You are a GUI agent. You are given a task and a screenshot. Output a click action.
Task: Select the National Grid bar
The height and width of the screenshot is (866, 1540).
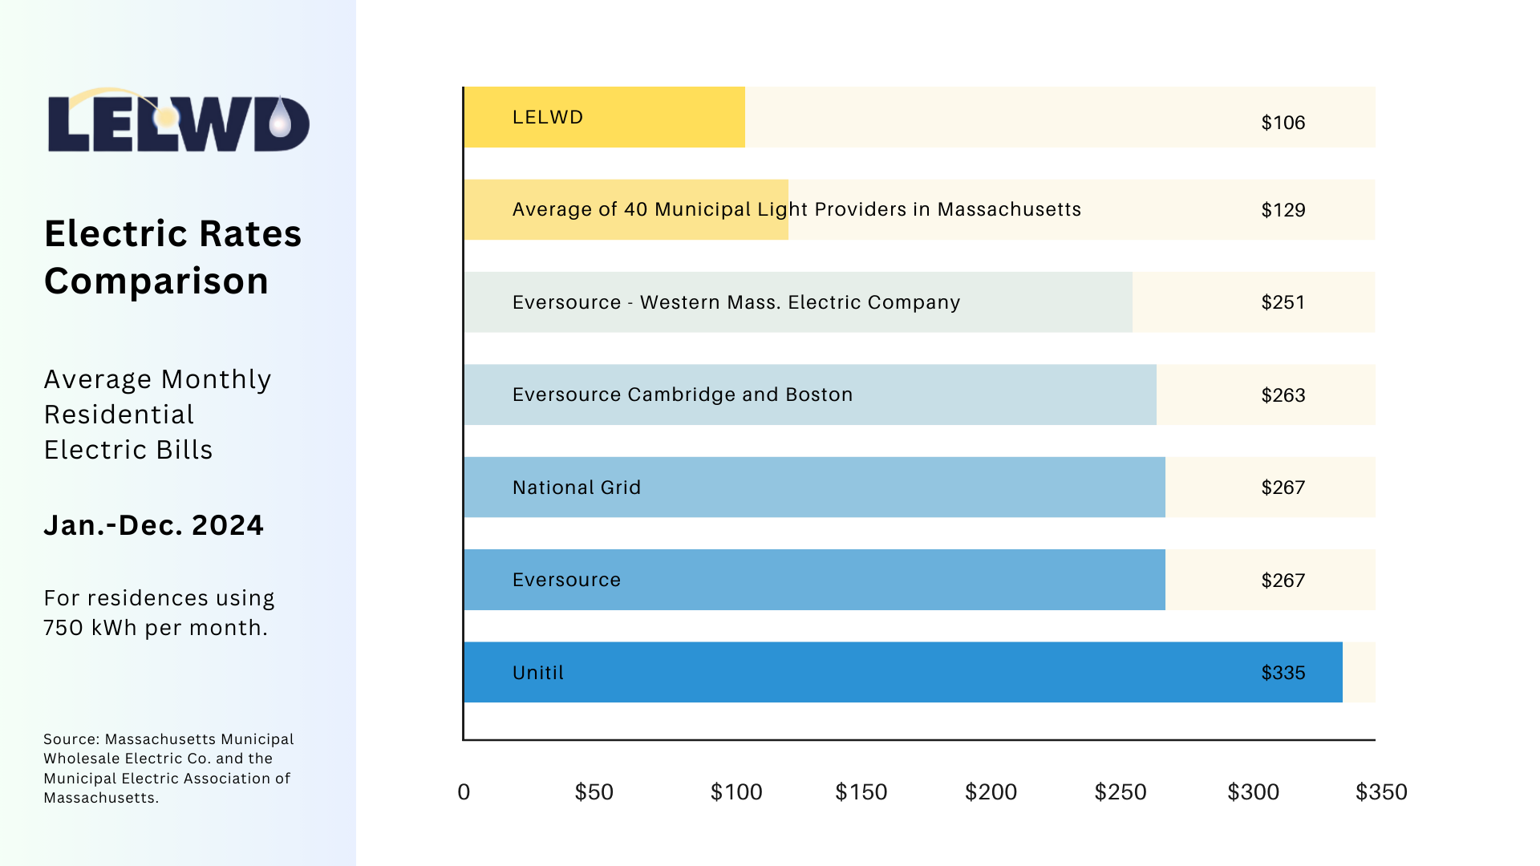(x=815, y=487)
